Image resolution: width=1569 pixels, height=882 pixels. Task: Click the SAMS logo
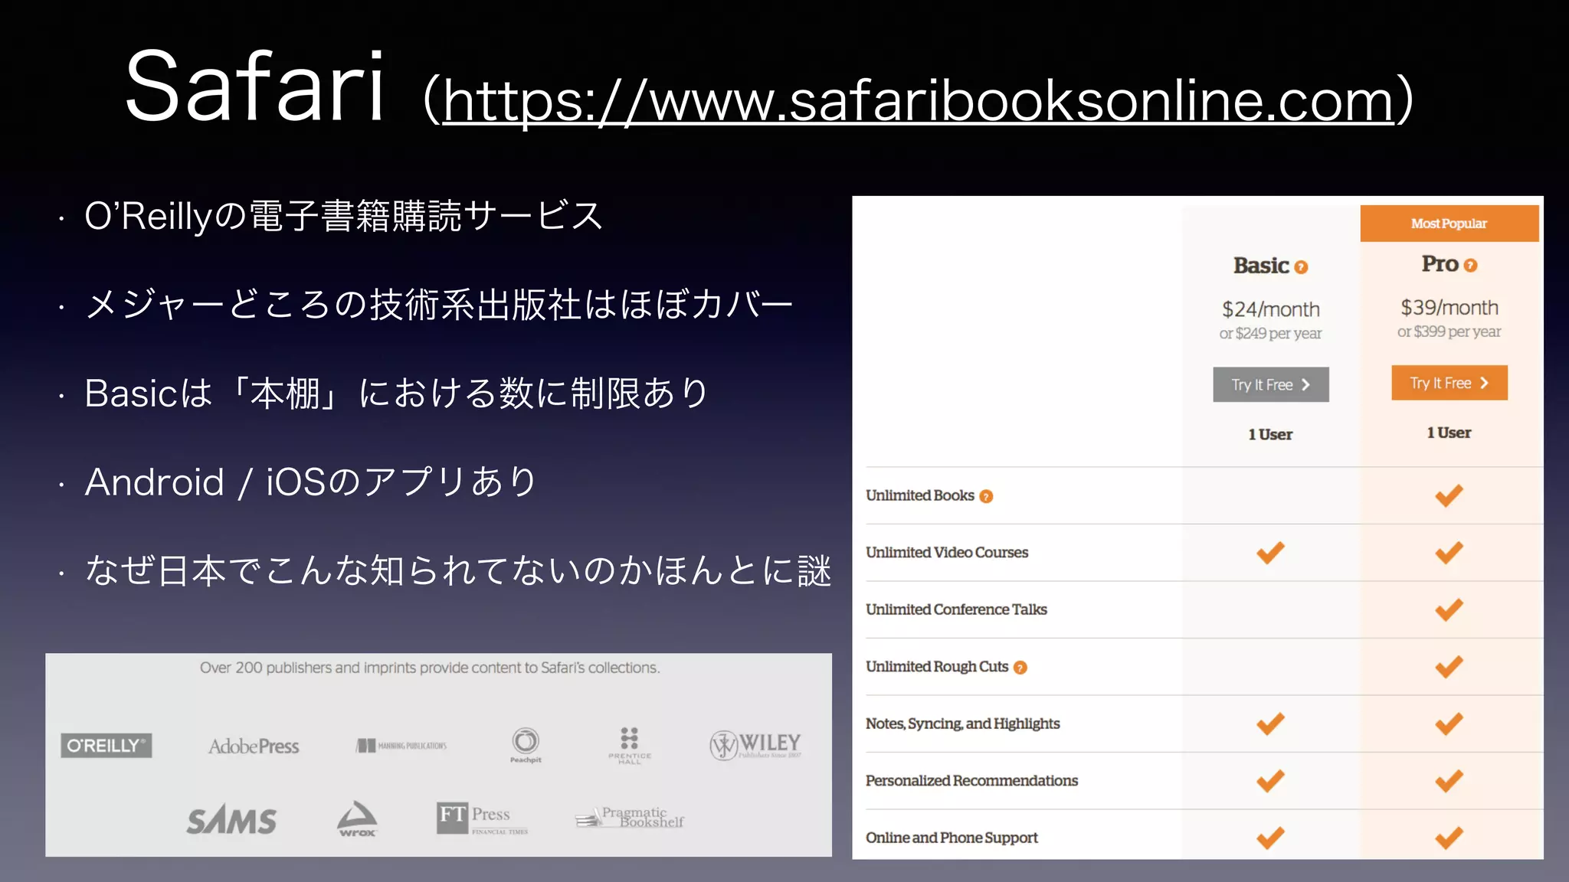(231, 820)
